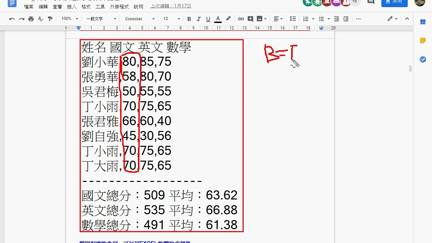
Task: Open the 說明 menu
Action: coord(138,6)
